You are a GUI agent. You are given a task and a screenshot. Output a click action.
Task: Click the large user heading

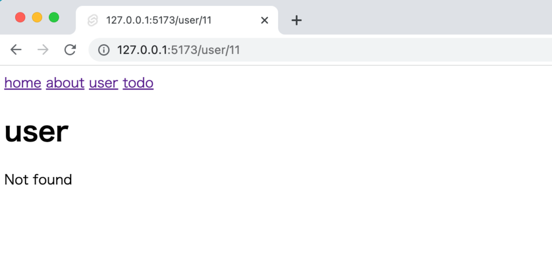pyautogui.click(x=36, y=132)
